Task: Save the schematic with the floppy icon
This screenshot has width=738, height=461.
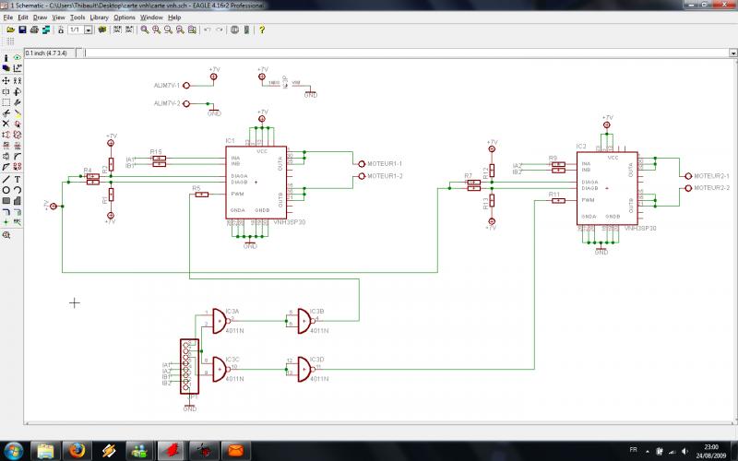Action: (22, 30)
